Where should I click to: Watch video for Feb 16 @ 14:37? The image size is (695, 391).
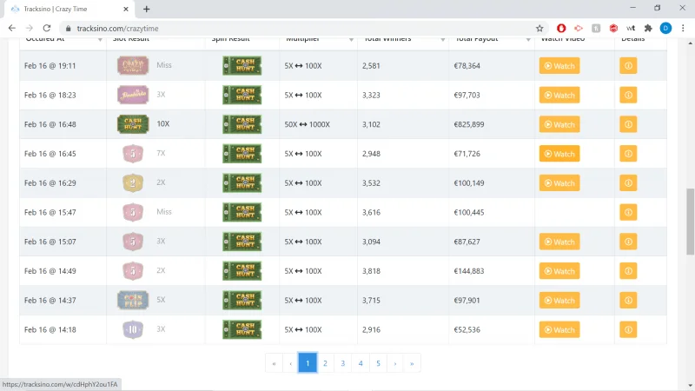(559, 300)
